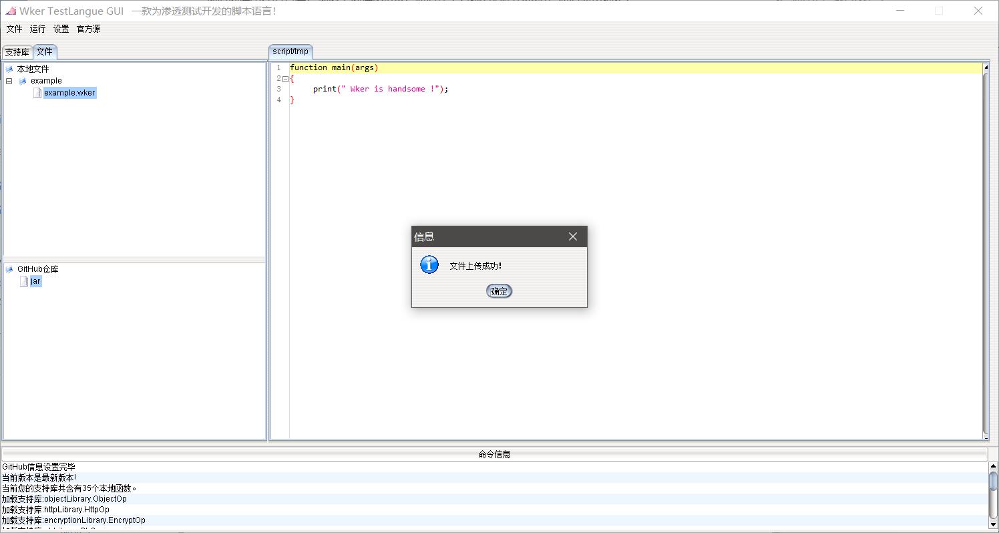Image resolution: width=999 pixels, height=533 pixels.
Task: Click the 本地文件 root folder icon
Action: [9, 69]
